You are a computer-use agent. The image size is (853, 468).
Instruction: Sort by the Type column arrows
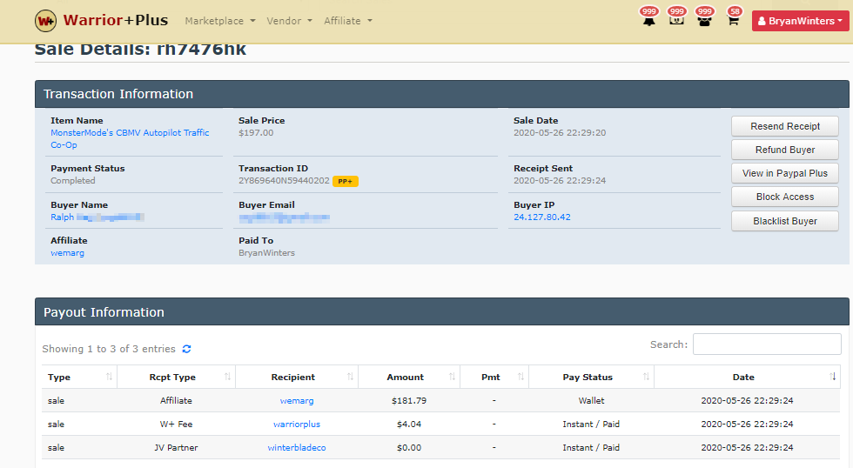[x=109, y=377]
